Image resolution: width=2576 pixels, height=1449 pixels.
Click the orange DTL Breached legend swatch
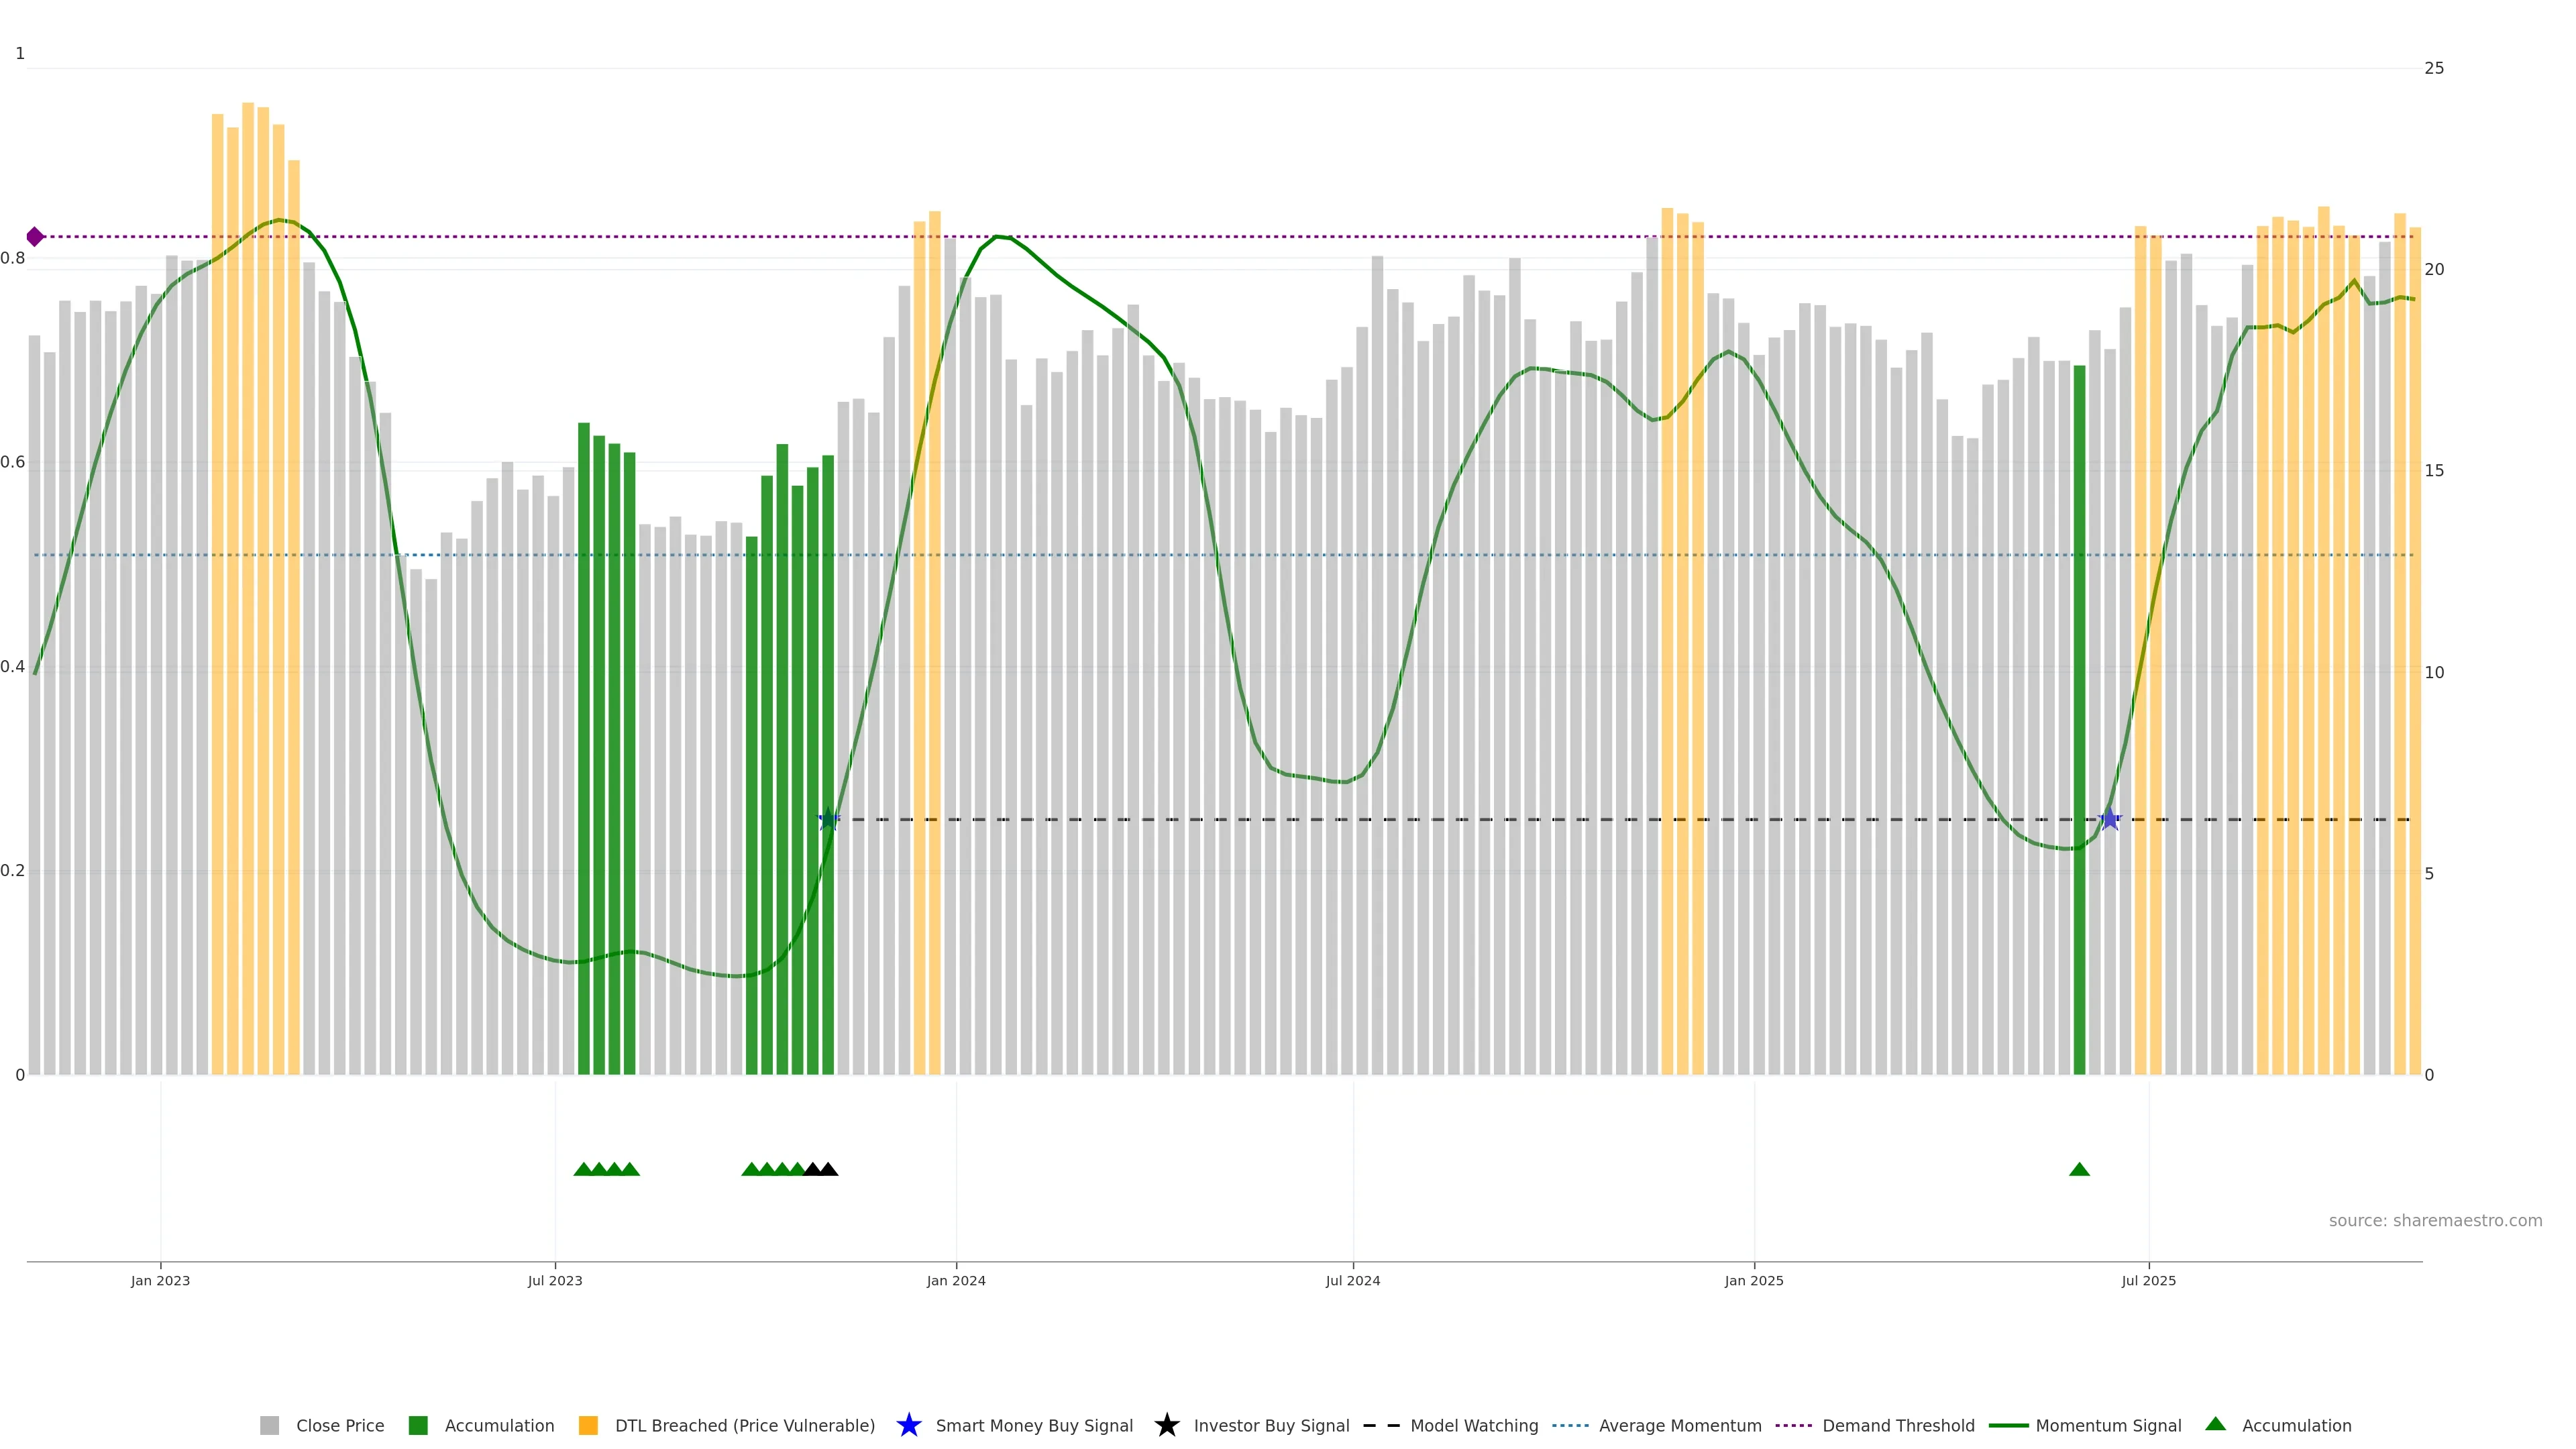coord(588,1425)
